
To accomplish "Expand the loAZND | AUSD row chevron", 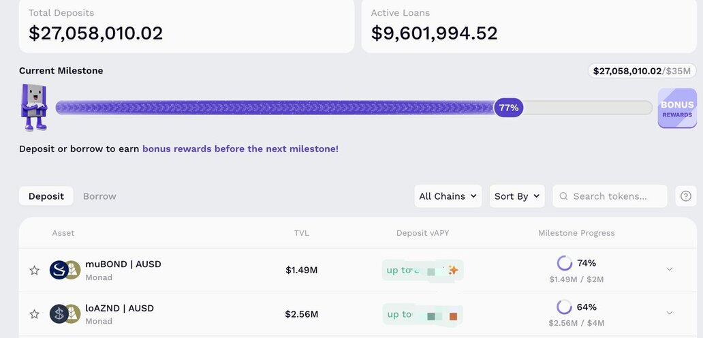I will [669, 313].
